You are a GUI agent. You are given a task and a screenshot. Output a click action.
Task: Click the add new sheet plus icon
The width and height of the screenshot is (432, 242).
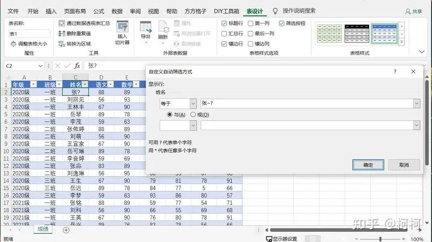click(65, 229)
